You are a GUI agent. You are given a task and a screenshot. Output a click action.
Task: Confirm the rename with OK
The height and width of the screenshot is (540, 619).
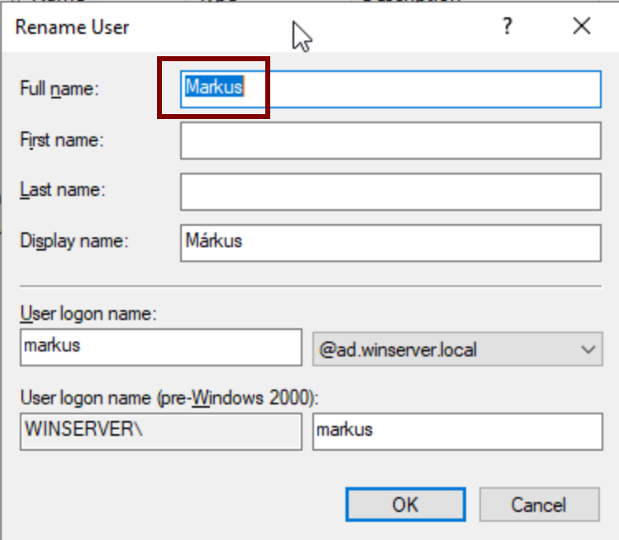(x=405, y=504)
